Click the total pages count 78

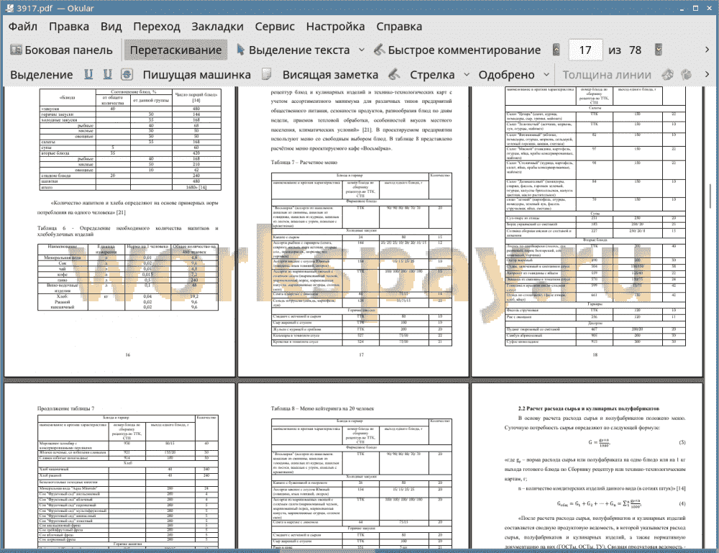point(635,50)
